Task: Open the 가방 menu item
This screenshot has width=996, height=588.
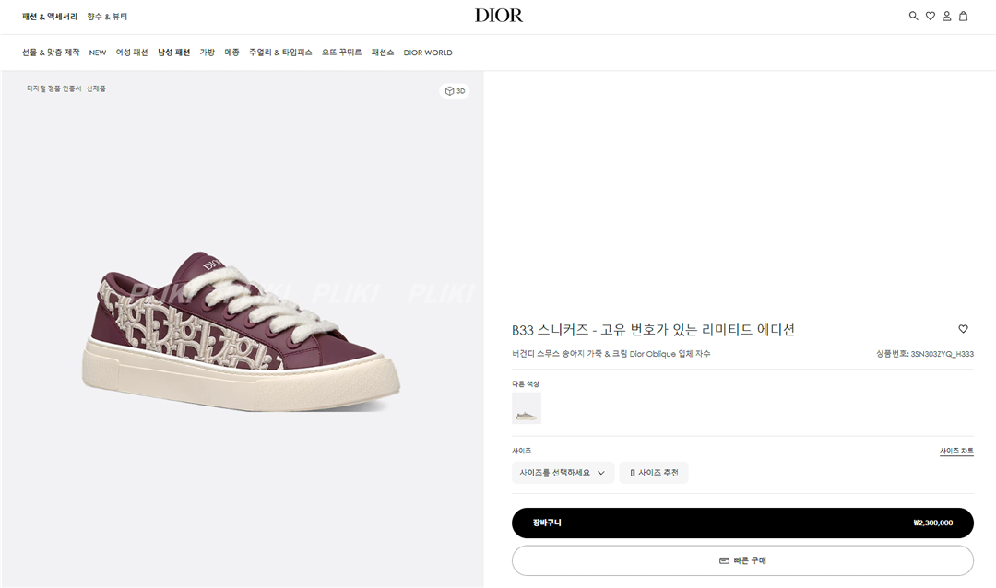Action: pyautogui.click(x=207, y=53)
